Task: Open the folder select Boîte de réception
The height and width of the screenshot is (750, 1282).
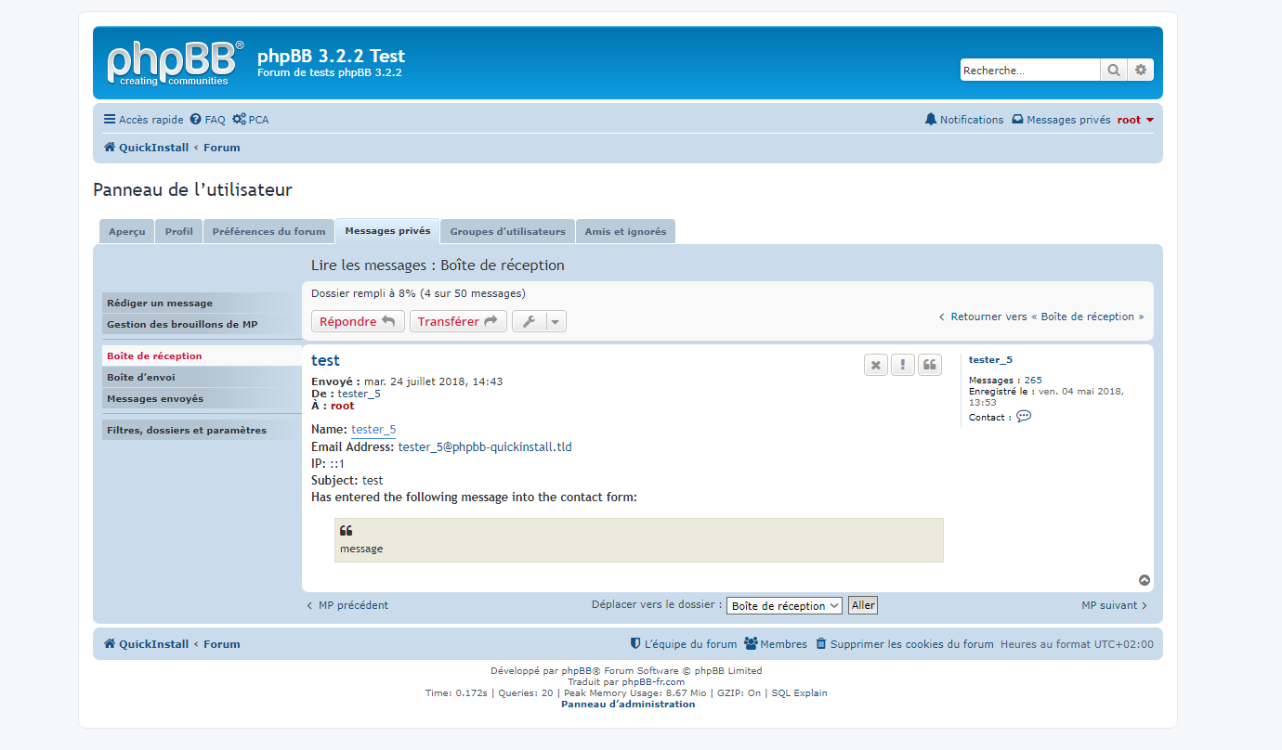Action: click(784, 605)
